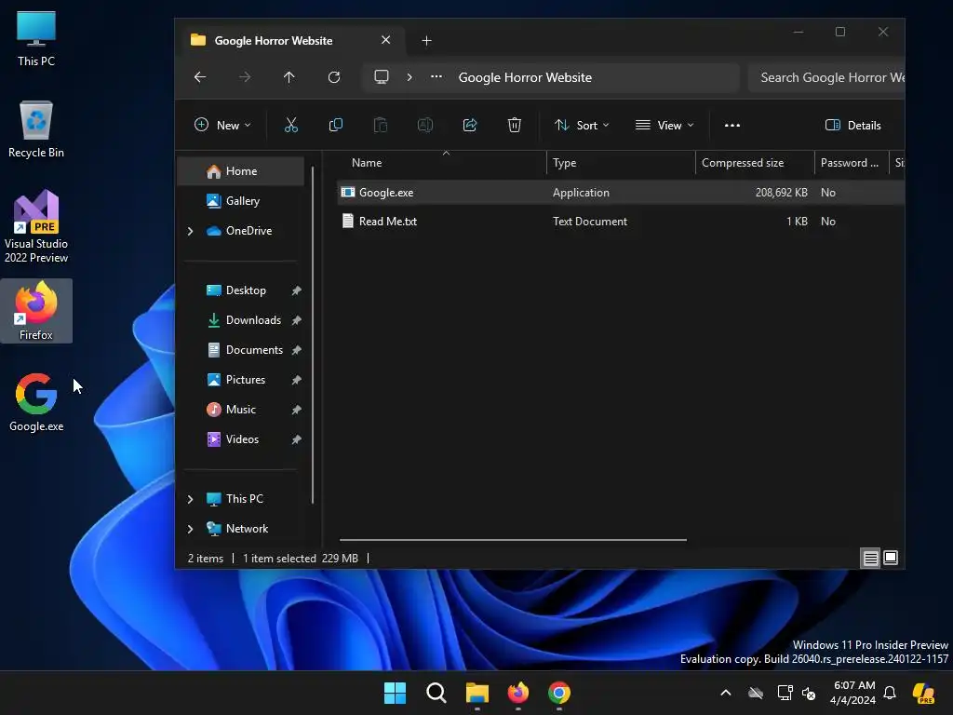This screenshot has height=715, width=953.
Task: Click the forward navigation arrow
Action: (x=245, y=77)
